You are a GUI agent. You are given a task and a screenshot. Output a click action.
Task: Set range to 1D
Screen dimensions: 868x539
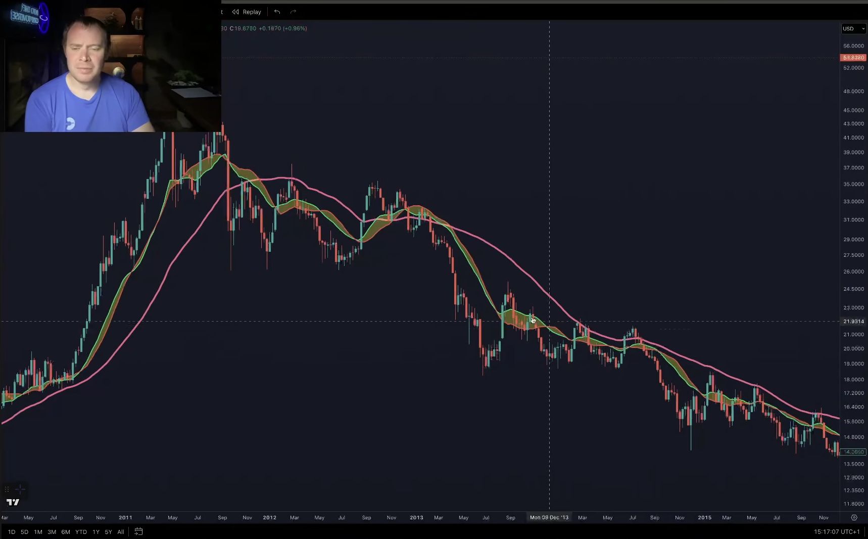click(x=11, y=531)
